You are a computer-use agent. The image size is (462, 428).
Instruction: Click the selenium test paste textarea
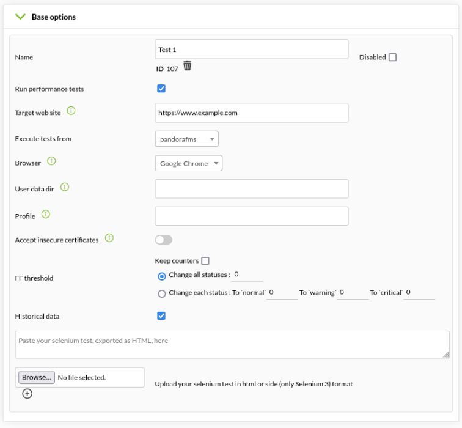point(232,345)
